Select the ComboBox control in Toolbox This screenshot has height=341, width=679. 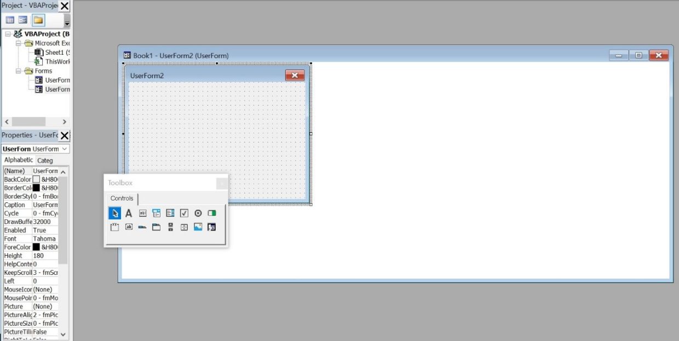coord(156,213)
